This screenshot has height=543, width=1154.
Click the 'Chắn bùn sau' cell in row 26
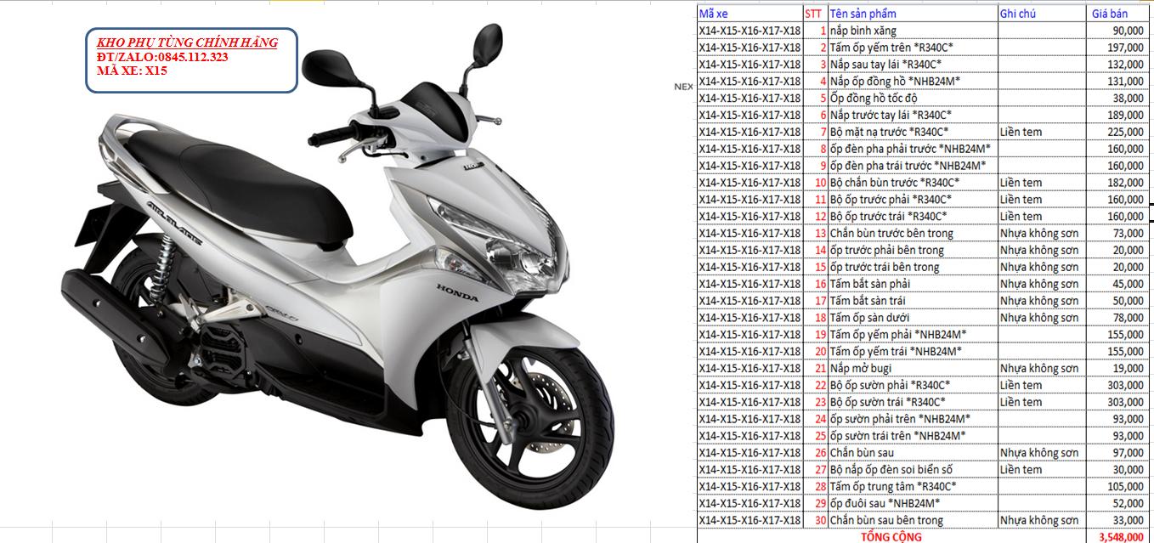913,453
